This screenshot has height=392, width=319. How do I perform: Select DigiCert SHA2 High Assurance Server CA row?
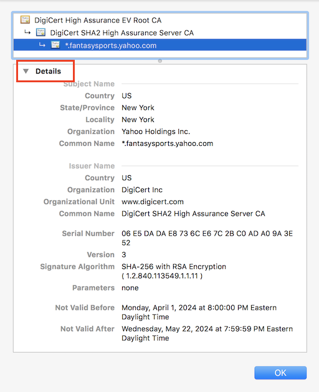click(160, 32)
